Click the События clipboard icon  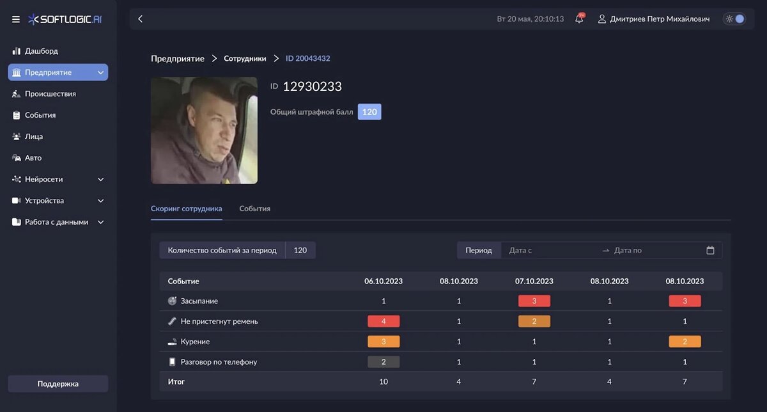tap(17, 115)
